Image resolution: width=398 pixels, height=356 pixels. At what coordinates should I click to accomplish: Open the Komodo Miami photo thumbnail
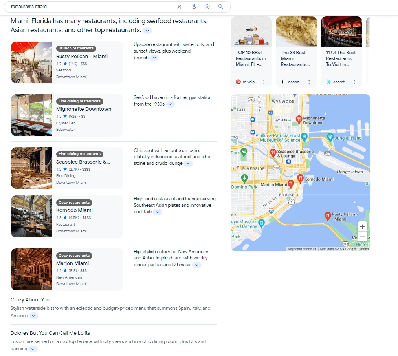[31, 216]
